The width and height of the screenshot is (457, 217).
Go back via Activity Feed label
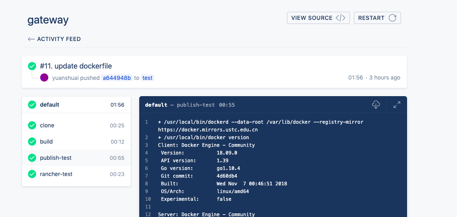pos(59,39)
